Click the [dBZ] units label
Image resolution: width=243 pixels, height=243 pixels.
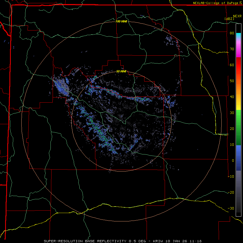click(229, 19)
